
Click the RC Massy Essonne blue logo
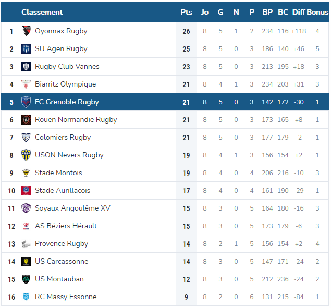point(26,297)
